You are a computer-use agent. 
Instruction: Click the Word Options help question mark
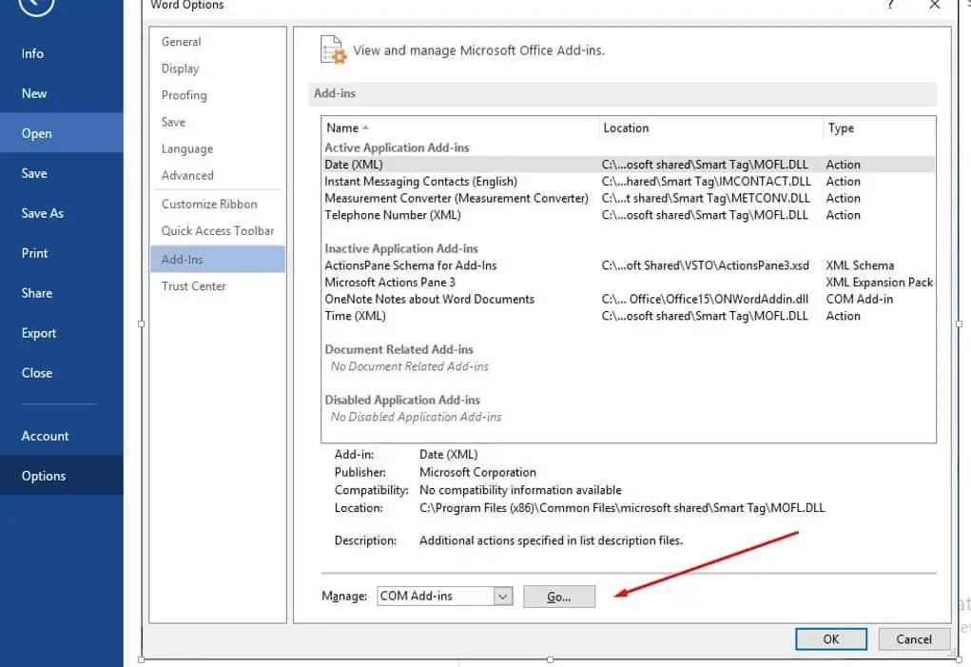click(x=890, y=5)
